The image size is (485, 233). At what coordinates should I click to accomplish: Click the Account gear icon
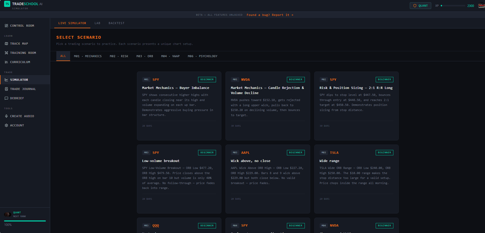[6, 125]
